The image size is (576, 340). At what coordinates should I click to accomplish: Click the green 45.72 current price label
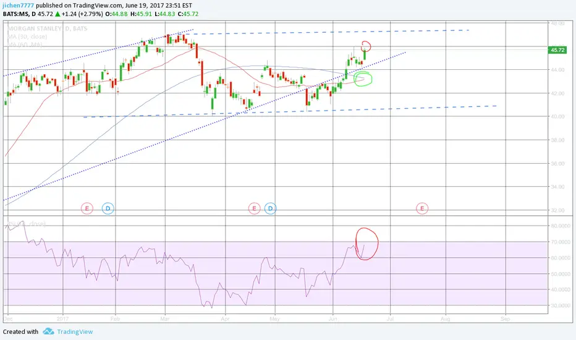(x=557, y=50)
